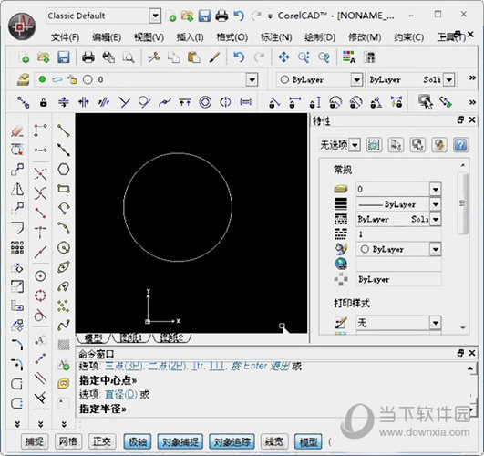Open the Classic Default workspace dropdown

[x=155, y=16]
